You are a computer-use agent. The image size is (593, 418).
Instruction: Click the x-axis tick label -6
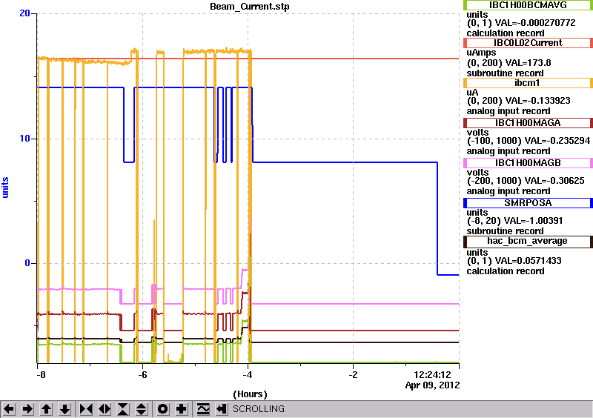click(x=142, y=375)
